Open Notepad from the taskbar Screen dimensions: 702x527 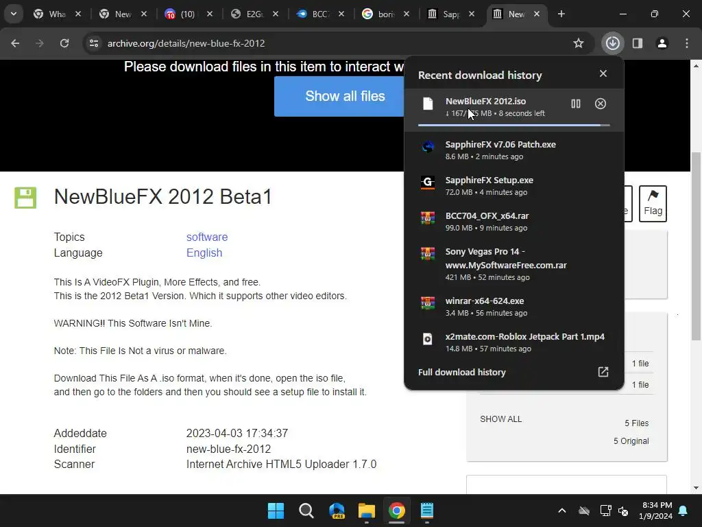point(427,511)
